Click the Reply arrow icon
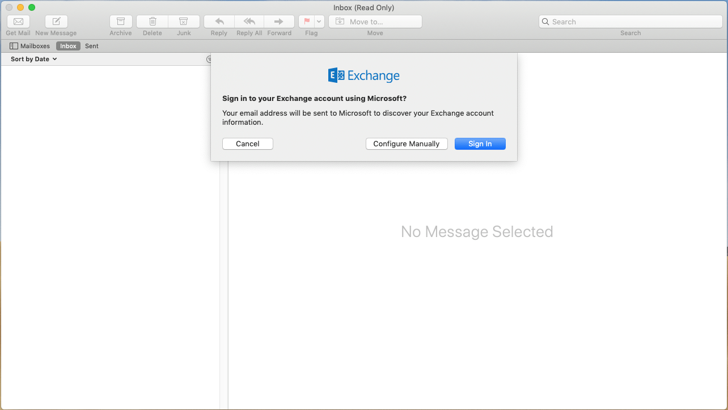This screenshot has height=410, width=728. pos(219,22)
